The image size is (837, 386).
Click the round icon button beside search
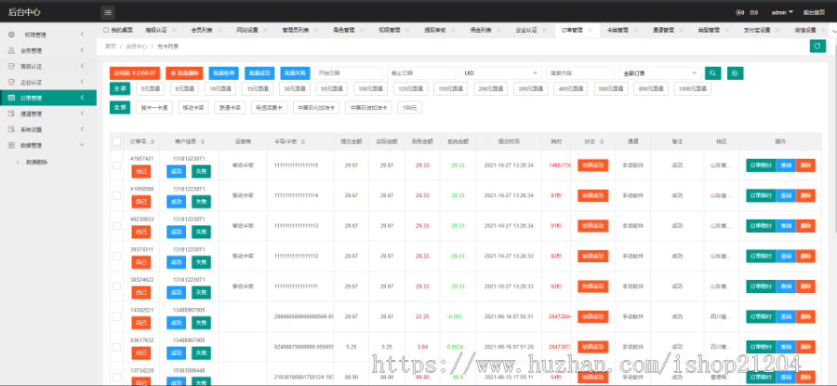pos(735,73)
